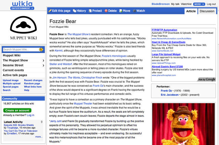Open My talk
Image resolution: width=219 pixels, height=145 pixels.
175,4
